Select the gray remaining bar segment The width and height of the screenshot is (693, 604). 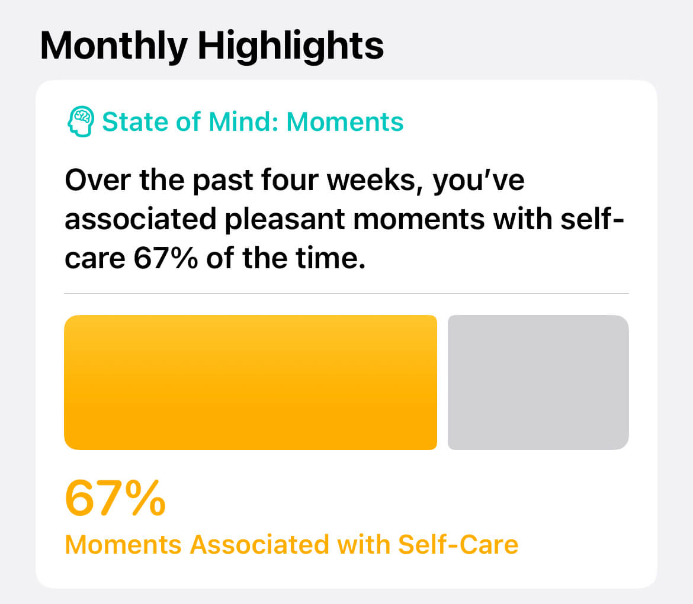pos(538,383)
